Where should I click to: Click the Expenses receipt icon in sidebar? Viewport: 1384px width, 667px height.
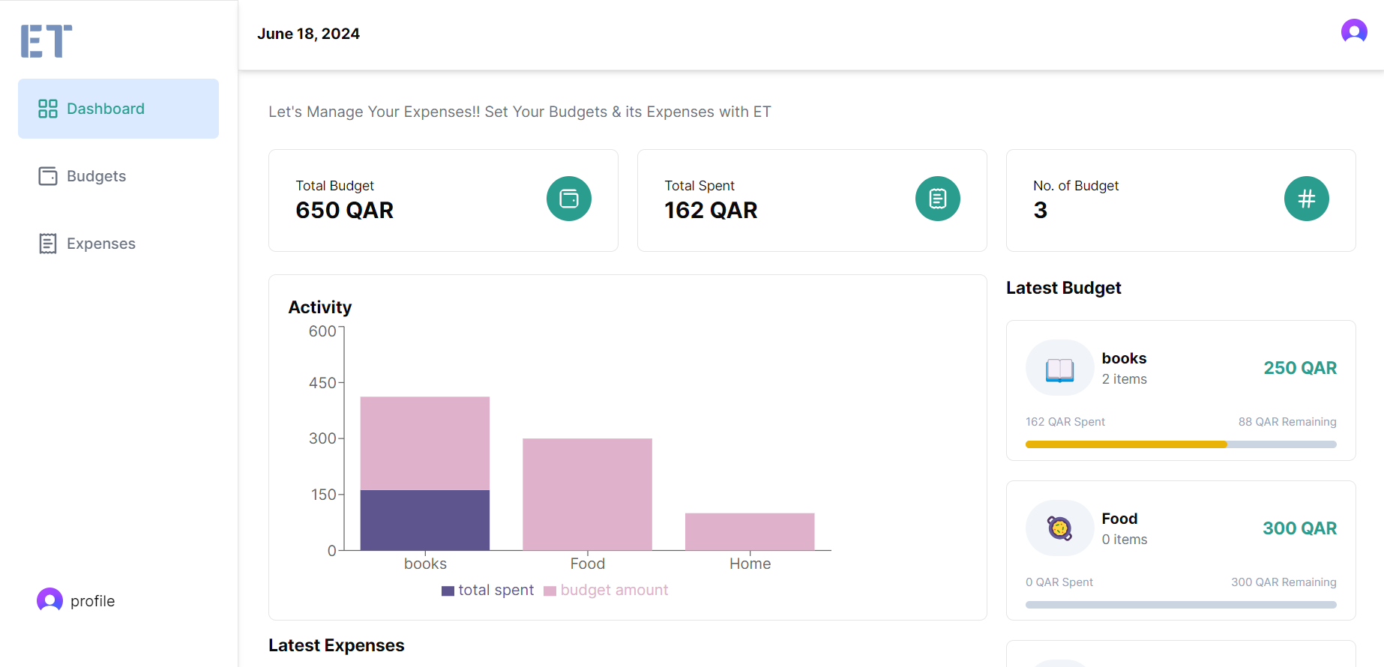click(48, 244)
